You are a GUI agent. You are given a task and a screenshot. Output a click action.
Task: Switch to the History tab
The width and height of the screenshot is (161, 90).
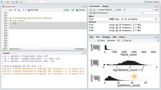[105, 6]
